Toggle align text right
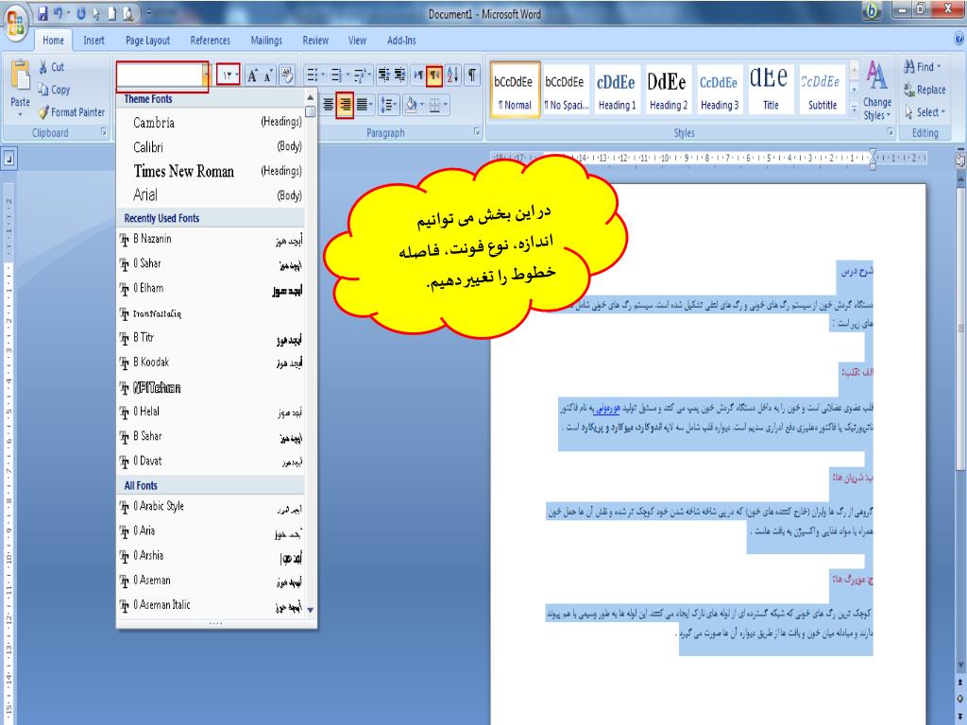The image size is (967, 725). click(x=346, y=105)
